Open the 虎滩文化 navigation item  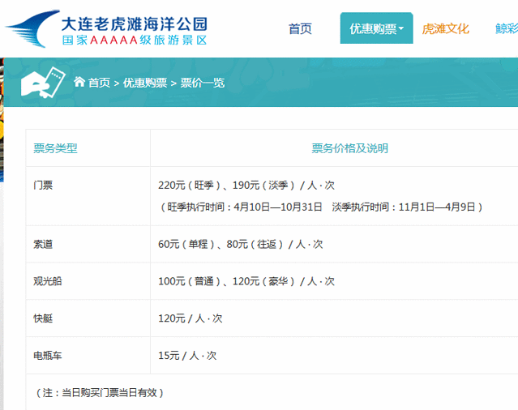tap(445, 28)
